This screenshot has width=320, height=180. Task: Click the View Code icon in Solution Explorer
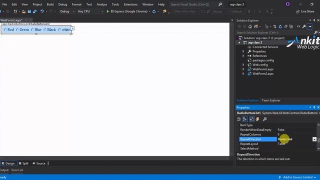pos(298,26)
